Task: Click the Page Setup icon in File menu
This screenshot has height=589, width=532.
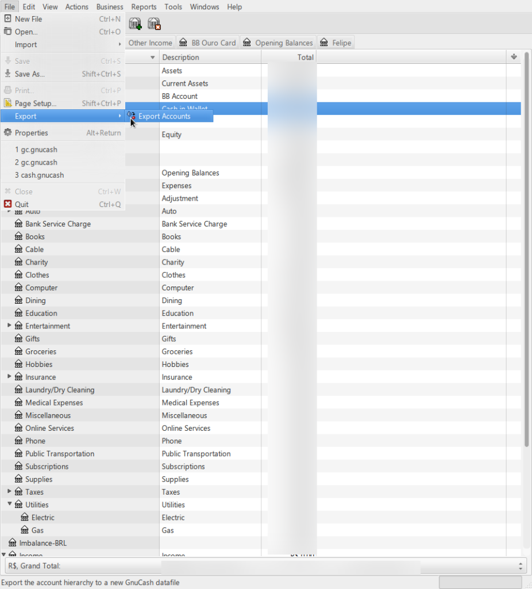Action: [7, 103]
